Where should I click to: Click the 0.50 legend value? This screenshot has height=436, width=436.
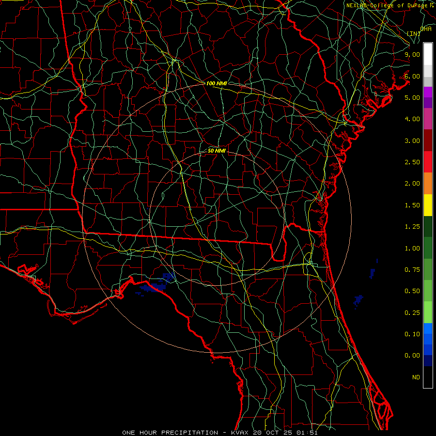[412, 291]
